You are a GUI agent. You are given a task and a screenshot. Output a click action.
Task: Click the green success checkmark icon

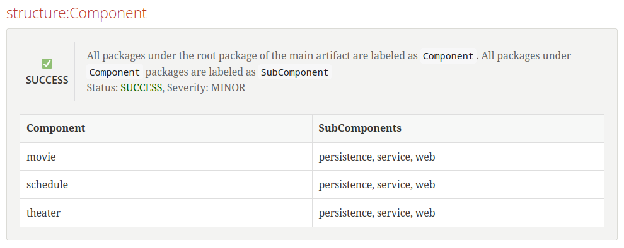47,64
